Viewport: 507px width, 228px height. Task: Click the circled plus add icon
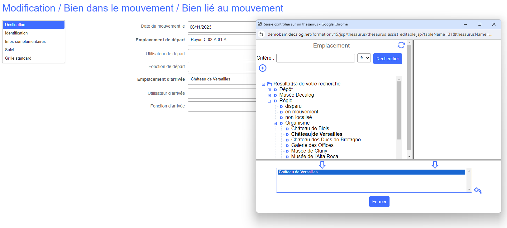coord(263,68)
